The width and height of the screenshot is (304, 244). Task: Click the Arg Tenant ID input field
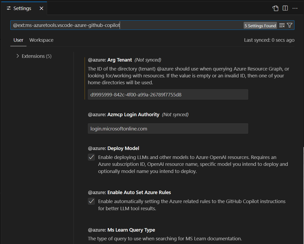(168, 94)
